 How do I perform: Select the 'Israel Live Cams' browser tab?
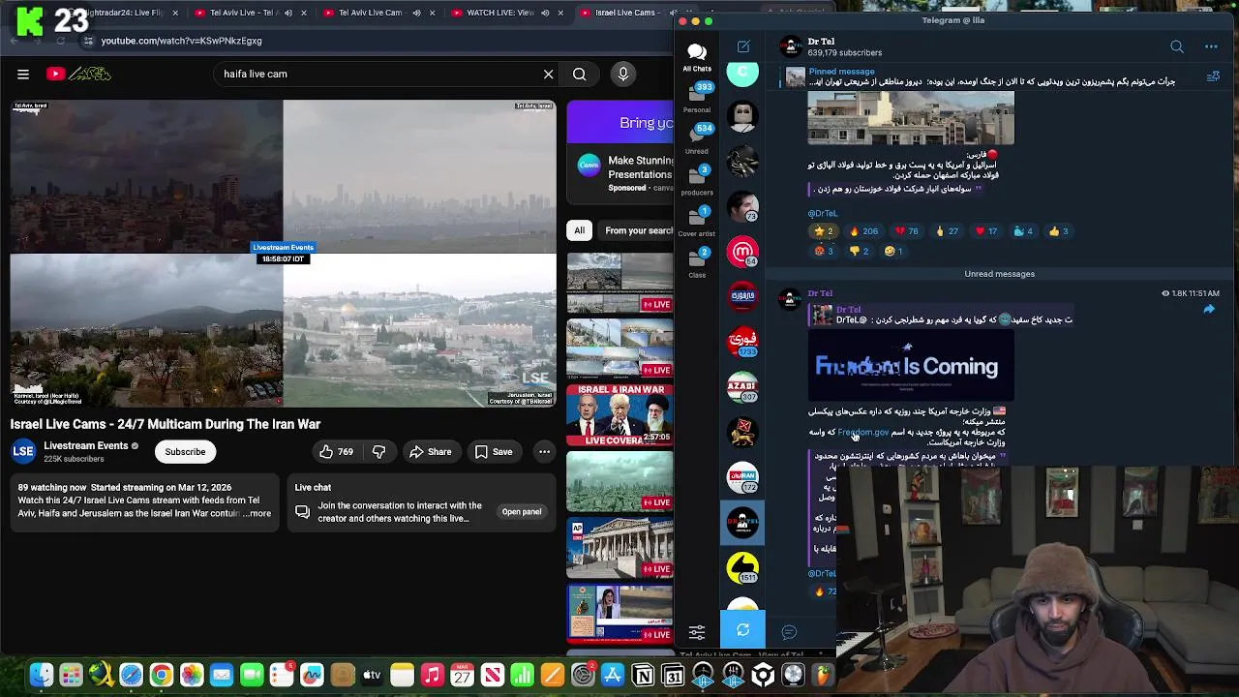(x=624, y=13)
